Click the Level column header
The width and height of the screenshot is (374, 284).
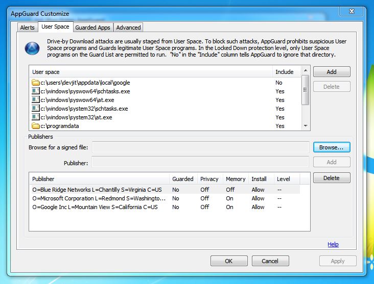click(287, 179)
